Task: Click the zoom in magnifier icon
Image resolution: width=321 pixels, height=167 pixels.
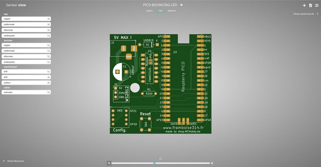Action: [x=212, y=163]
